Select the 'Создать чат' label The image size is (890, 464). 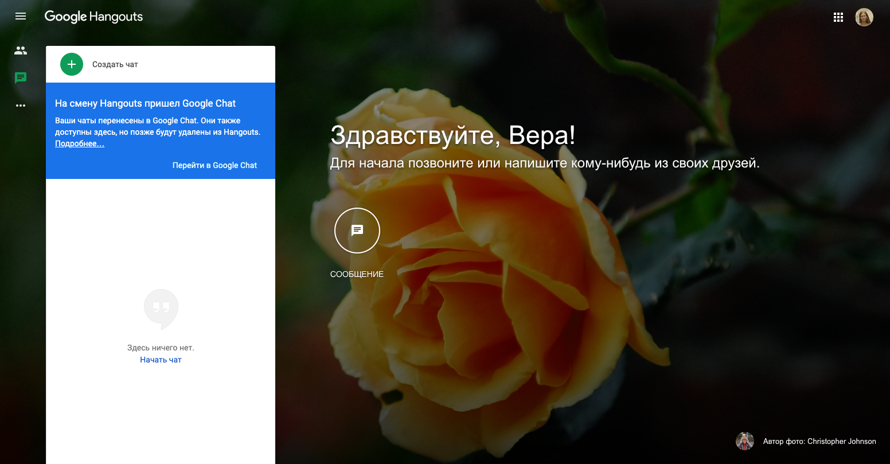pos(115,64)
